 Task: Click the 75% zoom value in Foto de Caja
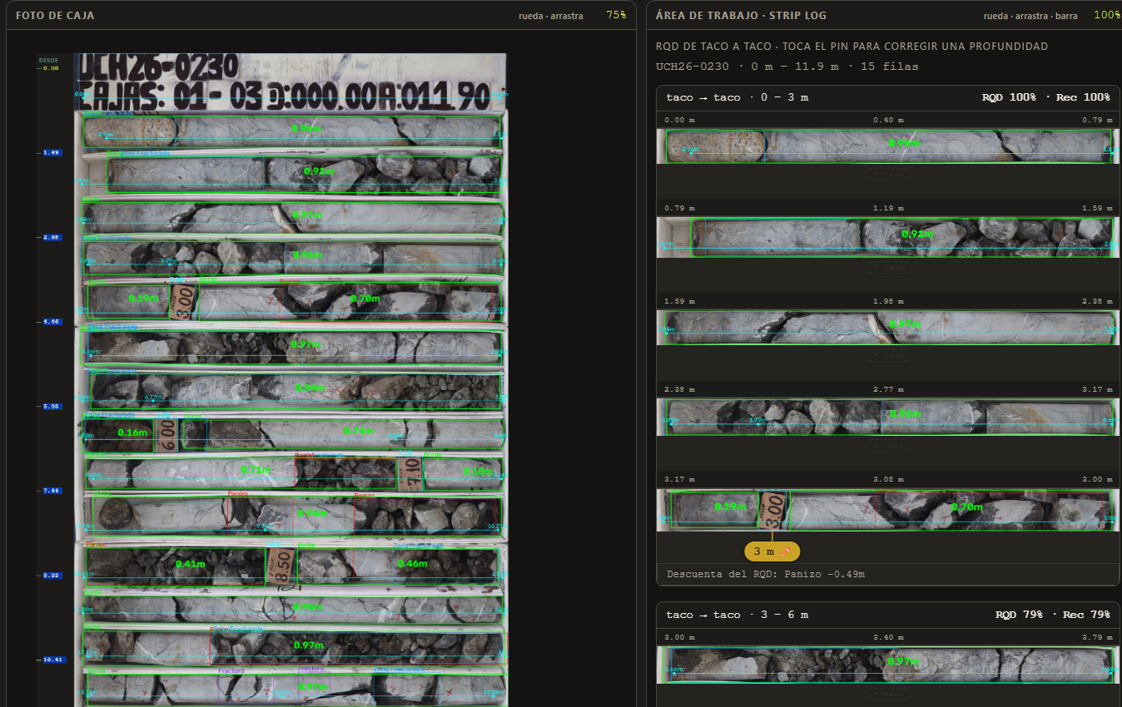coord(616,15)
